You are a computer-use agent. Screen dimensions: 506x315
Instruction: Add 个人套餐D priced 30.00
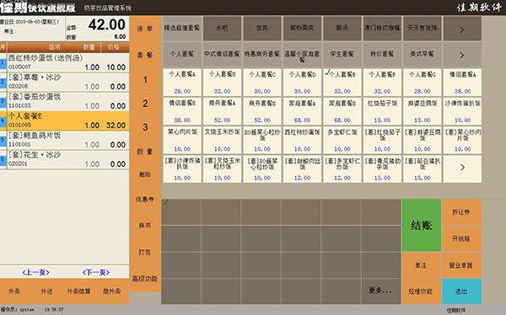[303, 83]
